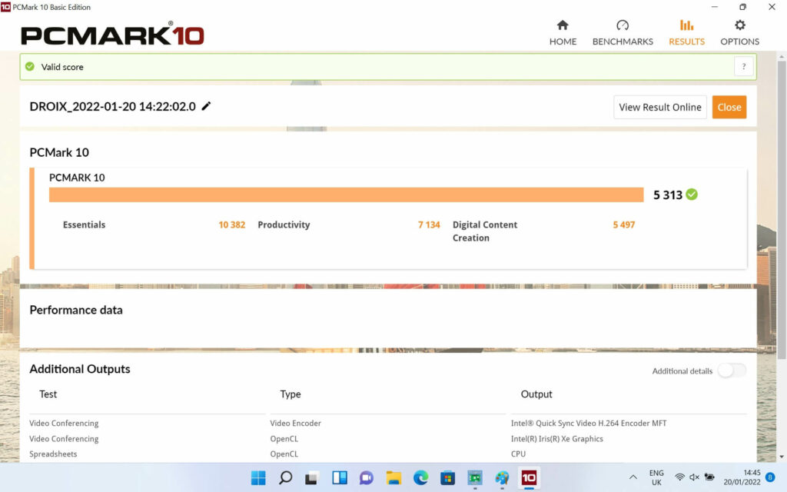The height and width of the screenshot is (492, 787).
Task: Click muted volume tray icon
Action: [694, 477]
